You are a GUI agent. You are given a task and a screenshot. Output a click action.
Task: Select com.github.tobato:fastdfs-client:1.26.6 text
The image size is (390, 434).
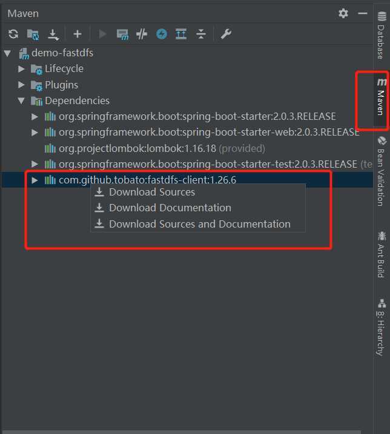coord(147,180)
